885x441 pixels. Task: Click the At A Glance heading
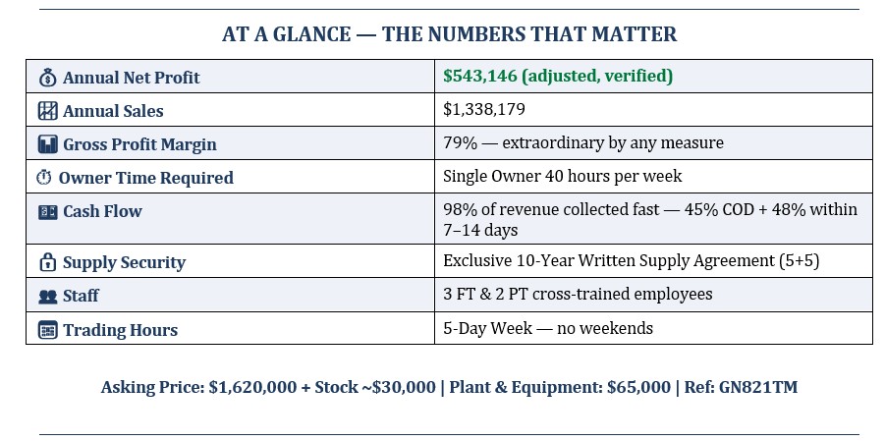tap(449, 34)
